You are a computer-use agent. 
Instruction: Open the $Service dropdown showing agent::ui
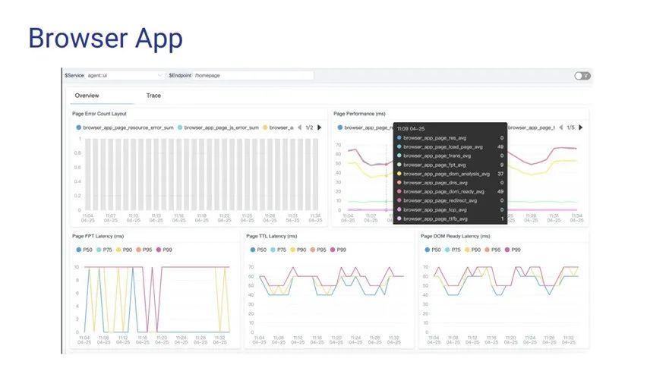coord(124,76)
